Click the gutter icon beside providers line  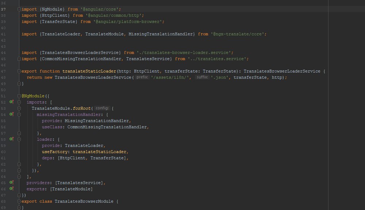click(11, 182)
